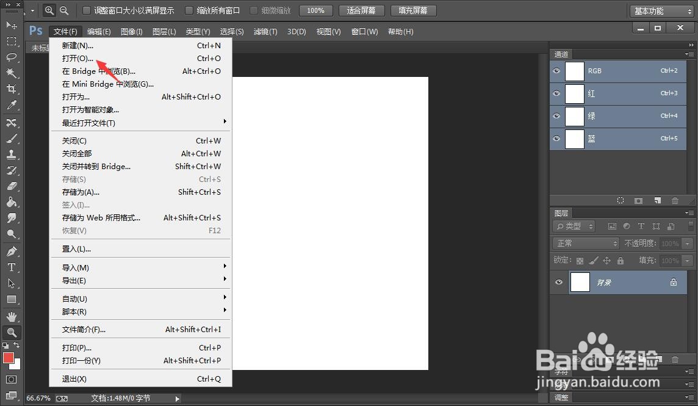698x406 pixels.
Task: Toggle Blue (蓝) channel visibility eye
Action: (x=556, y=139)
